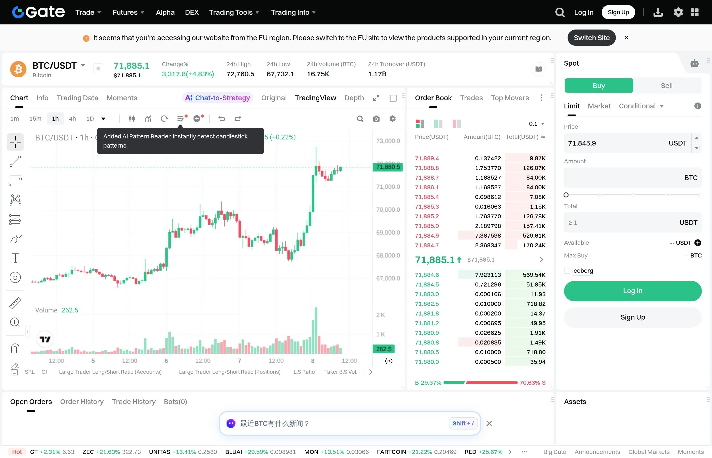Show only bids in order book
The width and height of the screenshot is (712, 458).
(x=438, y=123)
